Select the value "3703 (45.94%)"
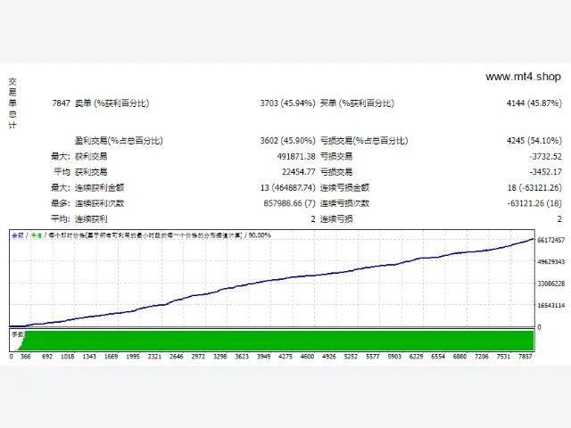 tap(287, 103)
